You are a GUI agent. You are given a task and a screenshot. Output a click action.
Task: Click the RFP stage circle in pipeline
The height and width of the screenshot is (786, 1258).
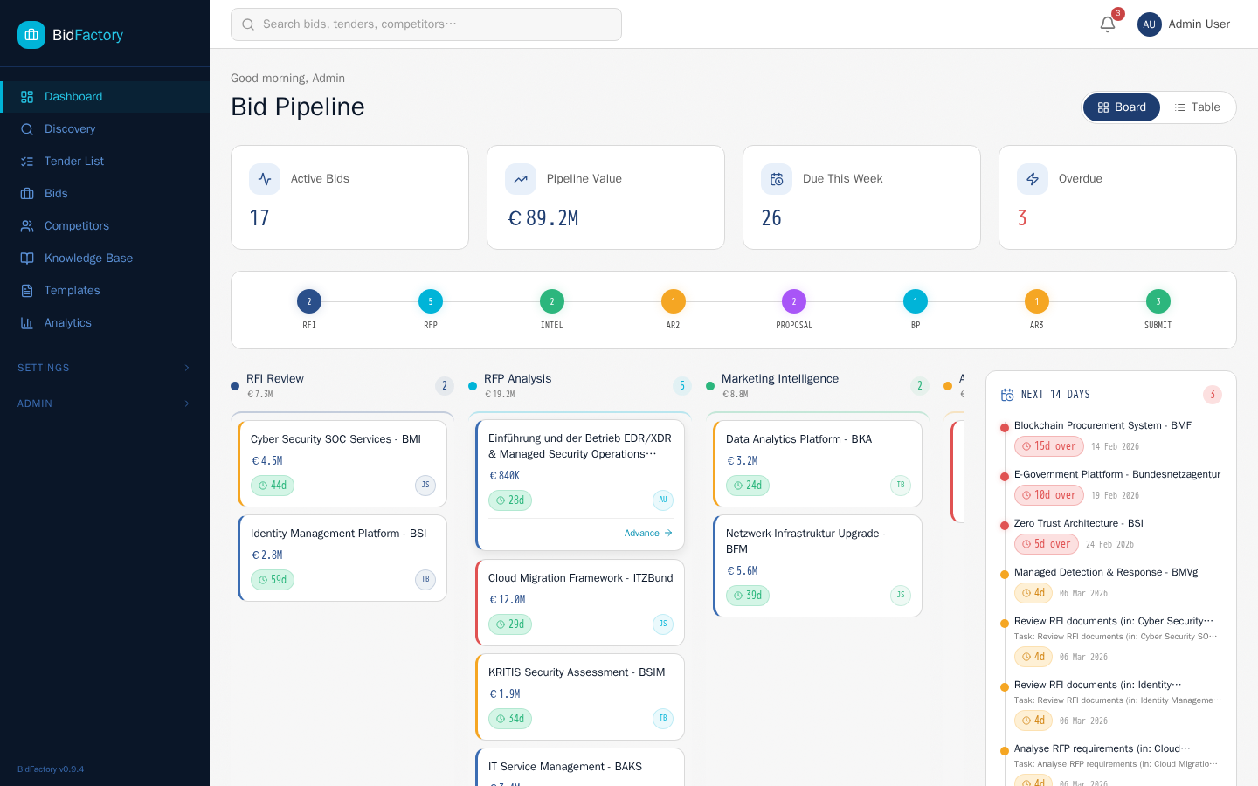pos(431,301)
